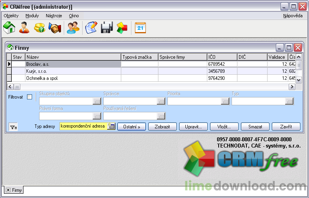Click the row selector of Kurýr, s.r.o.
This screenshot has width=309, height=198.
coord(9,71)
